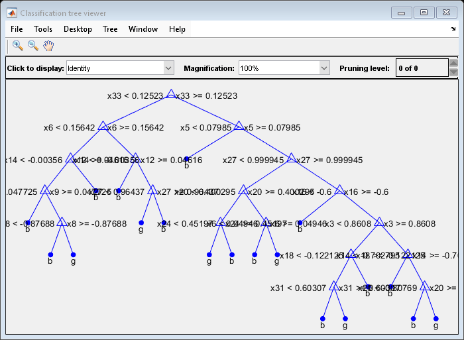Open the Desktop menu
The image size is (464, 340).
[78, 29]
